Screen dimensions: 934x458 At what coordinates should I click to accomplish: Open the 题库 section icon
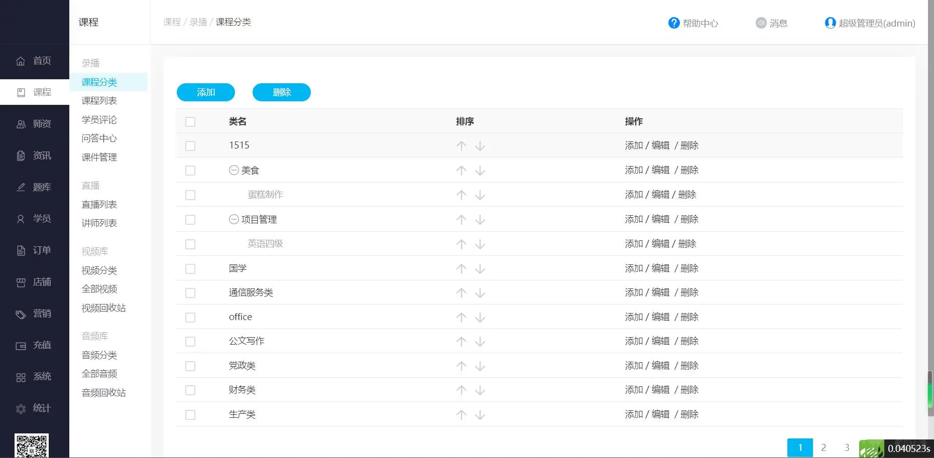coord(21,187)
